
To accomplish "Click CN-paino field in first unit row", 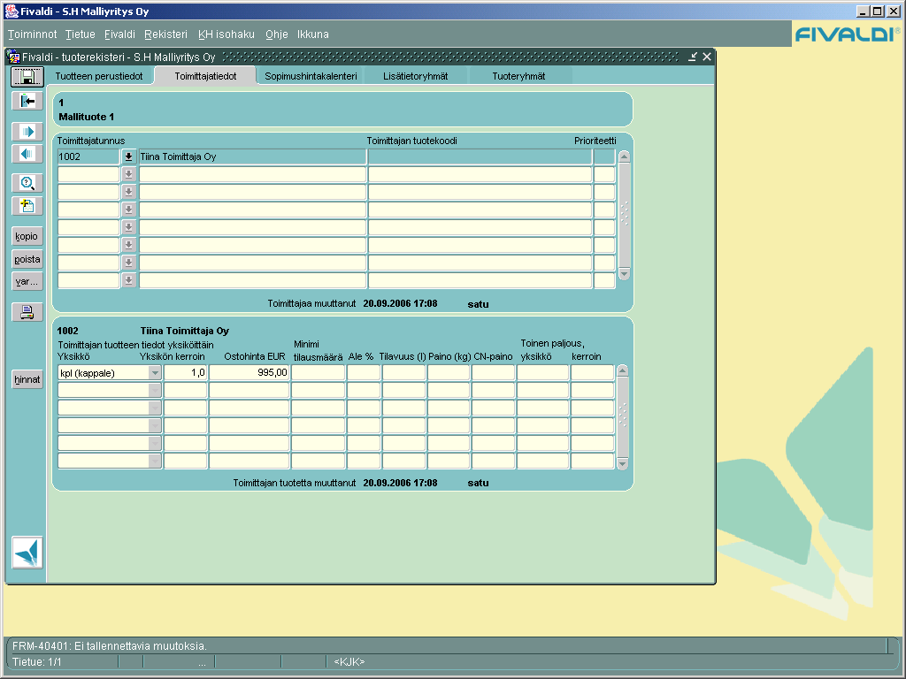I will 494,372.
